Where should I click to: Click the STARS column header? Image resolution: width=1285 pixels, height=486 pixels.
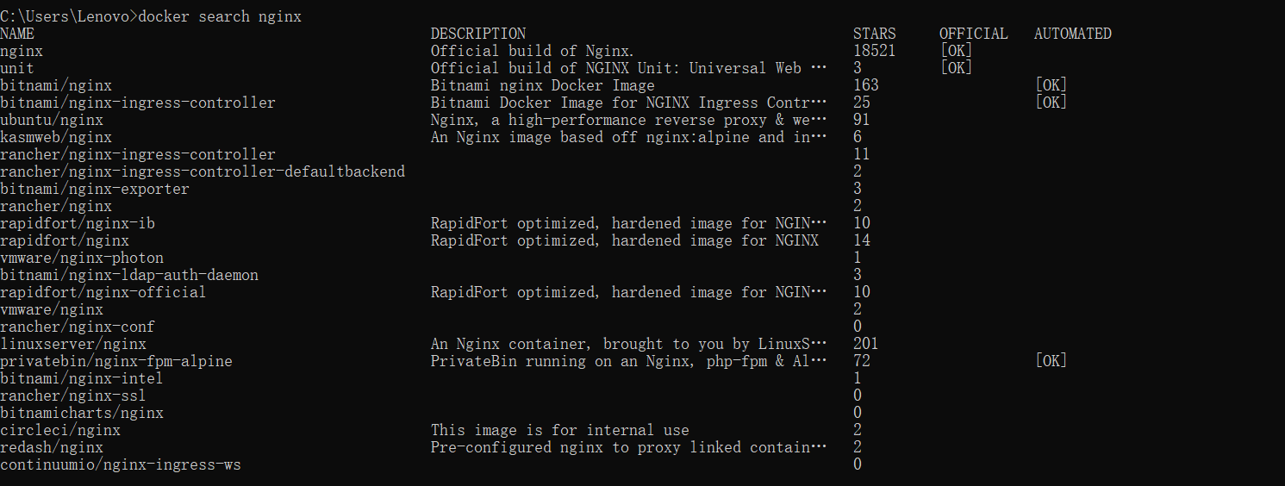pyautogui.click(x=875, y=34)
